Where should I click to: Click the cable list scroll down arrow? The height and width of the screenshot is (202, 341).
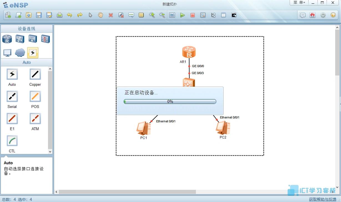pyautogui.click(x=50, y=151)
